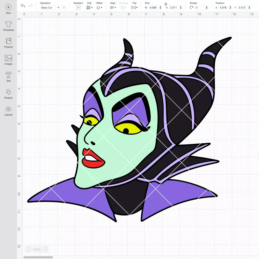Add Text to canvas
Image resolution: width=259 pixels, height=259 pixels.
pos(9,77)
